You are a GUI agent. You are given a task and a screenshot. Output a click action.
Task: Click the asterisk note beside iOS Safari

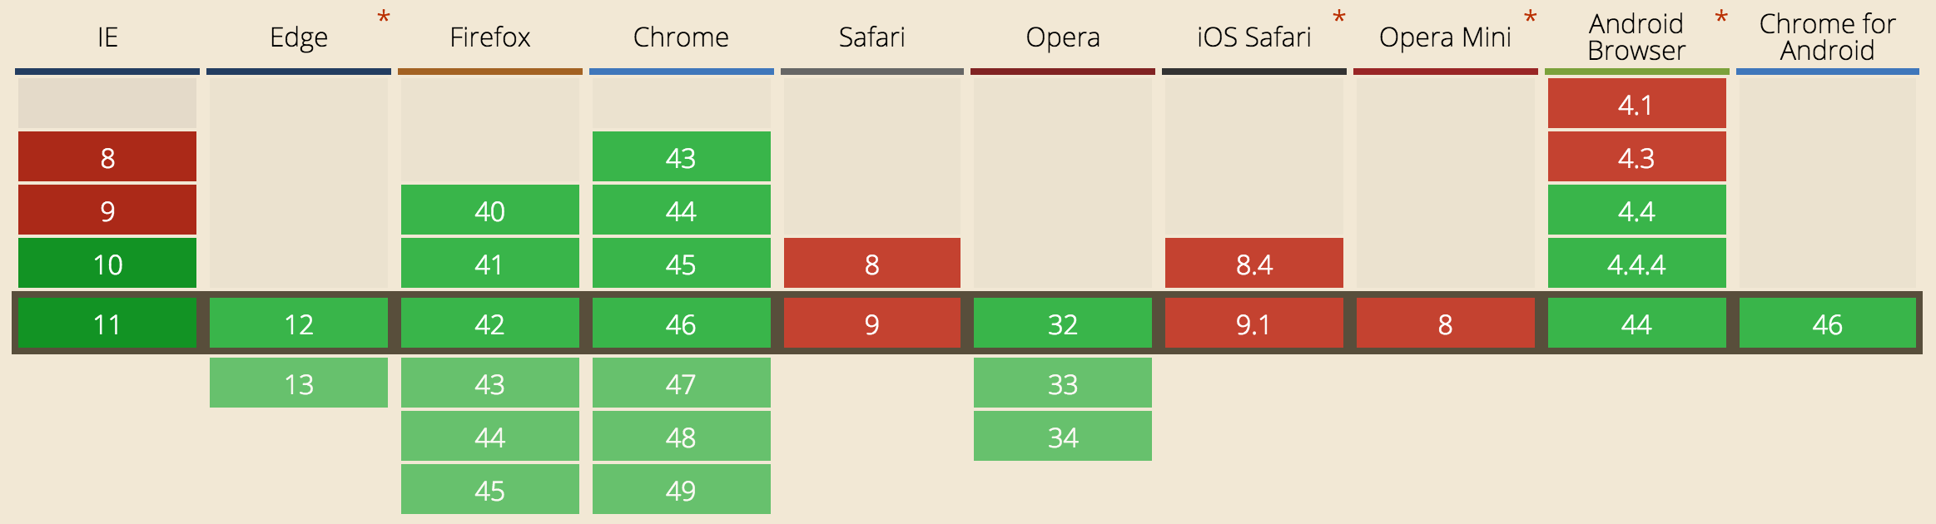point(1339,18)
